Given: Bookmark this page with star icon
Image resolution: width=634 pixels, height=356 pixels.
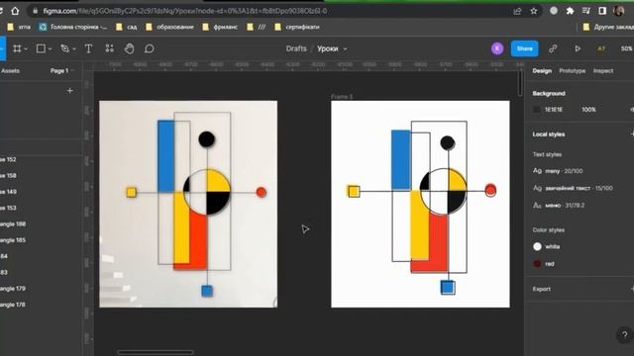Looking at the screenshot, I should click(x=534, y=11).
